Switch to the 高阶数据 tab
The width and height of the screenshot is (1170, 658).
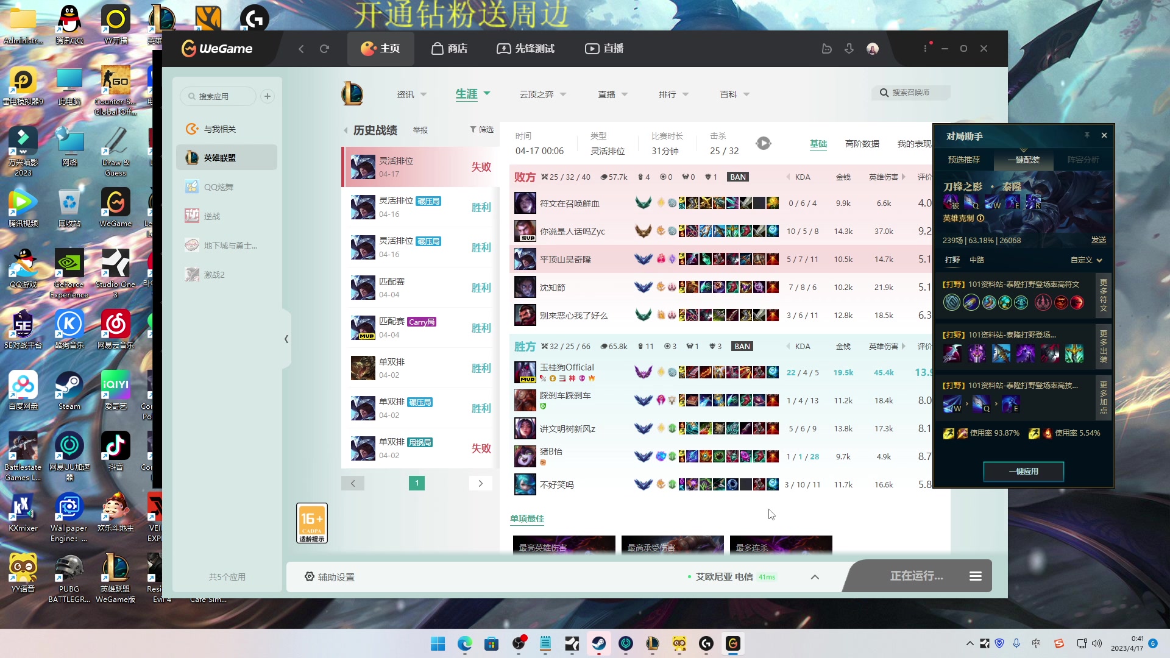(862, 144)
